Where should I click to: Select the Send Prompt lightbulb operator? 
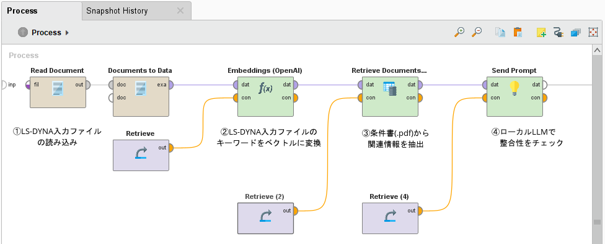coord(514,96)
